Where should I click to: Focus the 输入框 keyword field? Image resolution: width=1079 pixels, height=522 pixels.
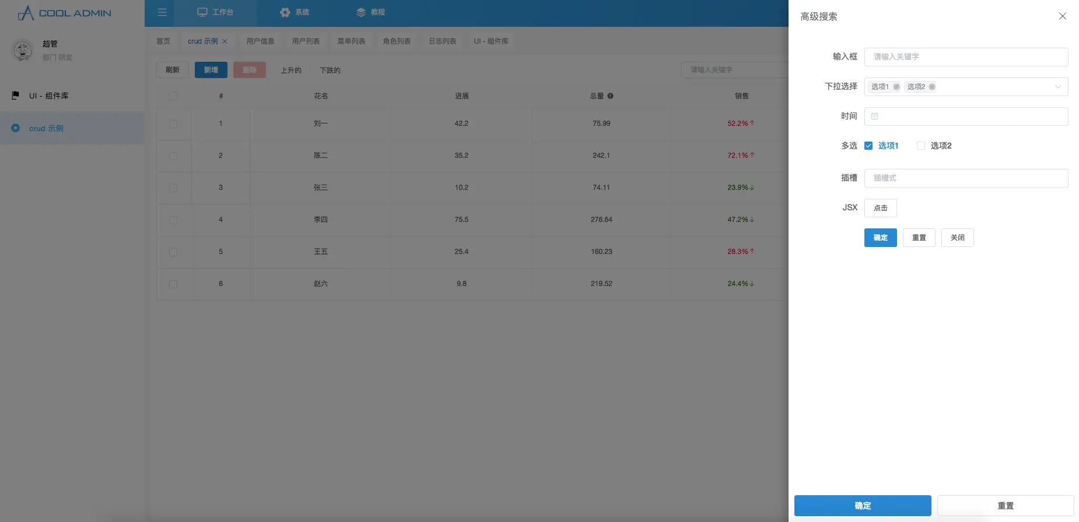[x=966, y=57]
